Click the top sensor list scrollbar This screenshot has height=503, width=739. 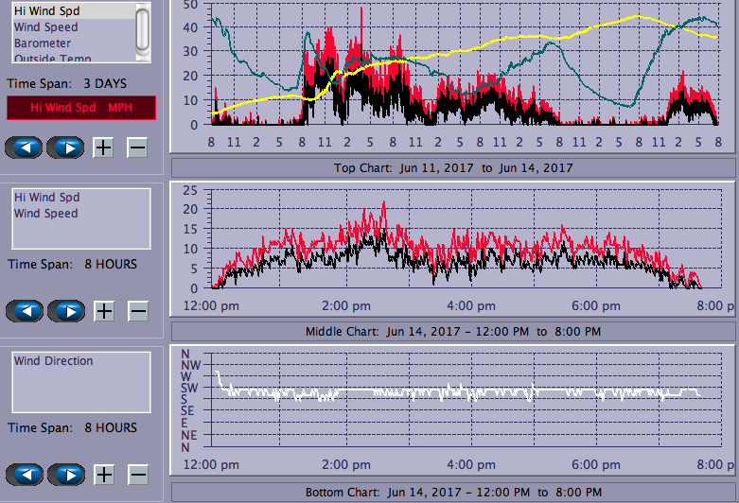coord(143,30)
